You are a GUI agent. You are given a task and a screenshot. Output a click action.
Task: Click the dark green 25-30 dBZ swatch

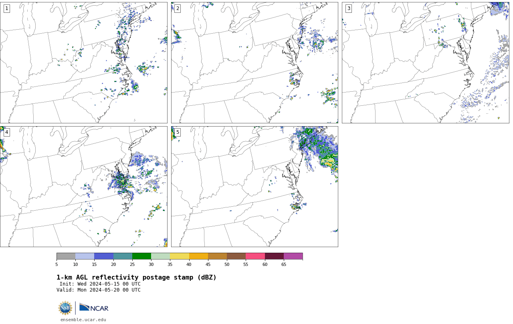[x=141, y=256]
